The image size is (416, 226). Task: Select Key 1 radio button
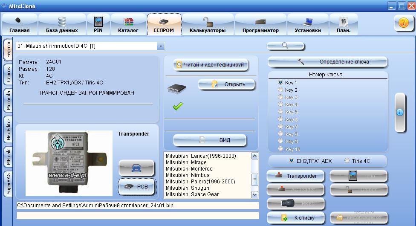[x=280, y=83]
